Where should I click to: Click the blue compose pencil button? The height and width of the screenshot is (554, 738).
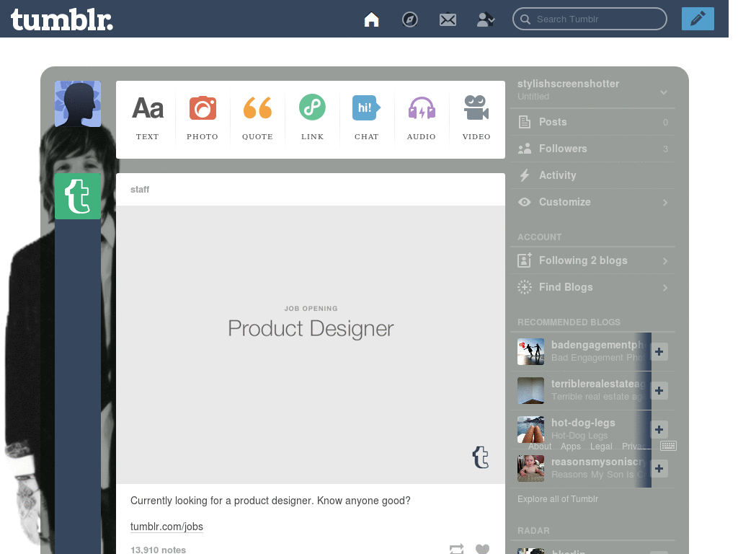(698, 19)
